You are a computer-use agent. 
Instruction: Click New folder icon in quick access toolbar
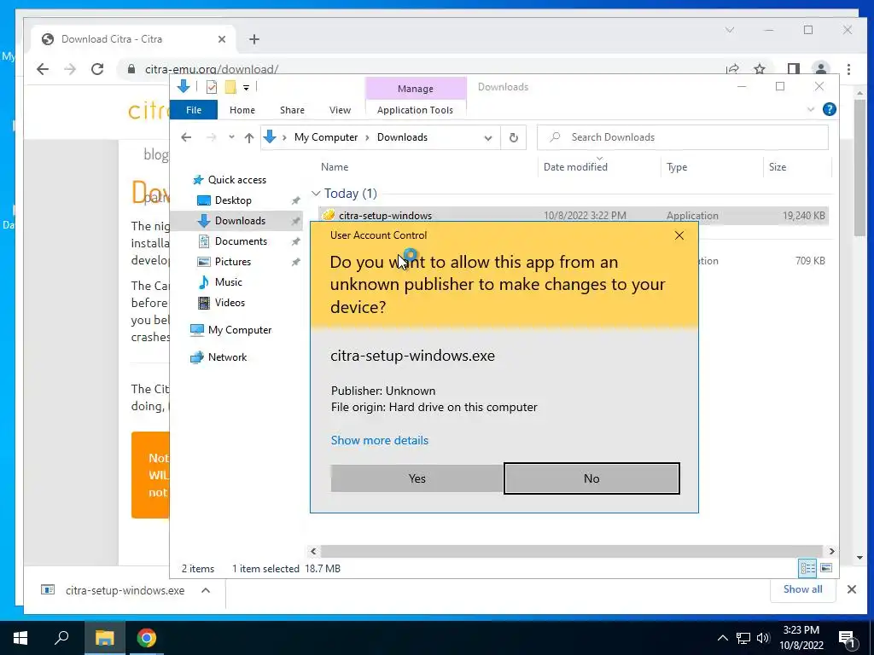230,87
